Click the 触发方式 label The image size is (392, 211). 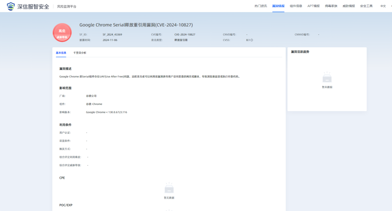tap(65, 149)
